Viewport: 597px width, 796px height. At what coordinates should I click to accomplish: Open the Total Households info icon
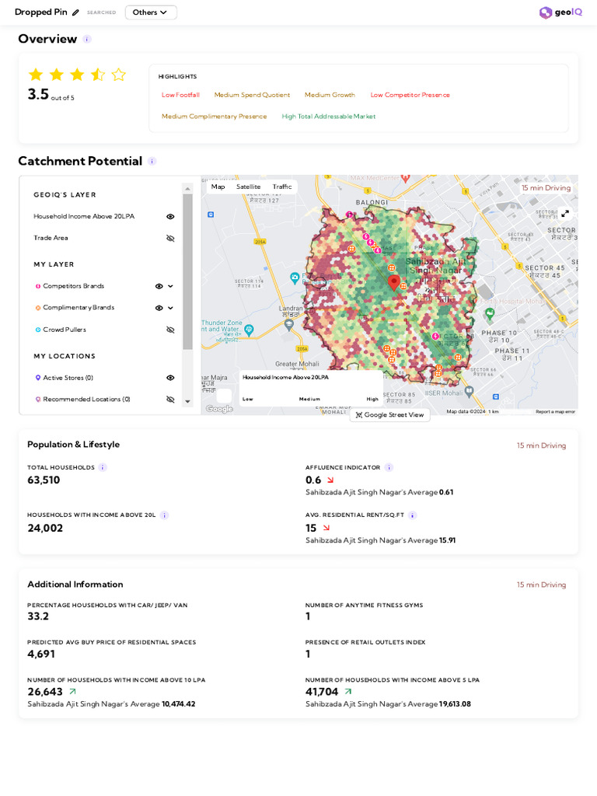click(102, 467)
